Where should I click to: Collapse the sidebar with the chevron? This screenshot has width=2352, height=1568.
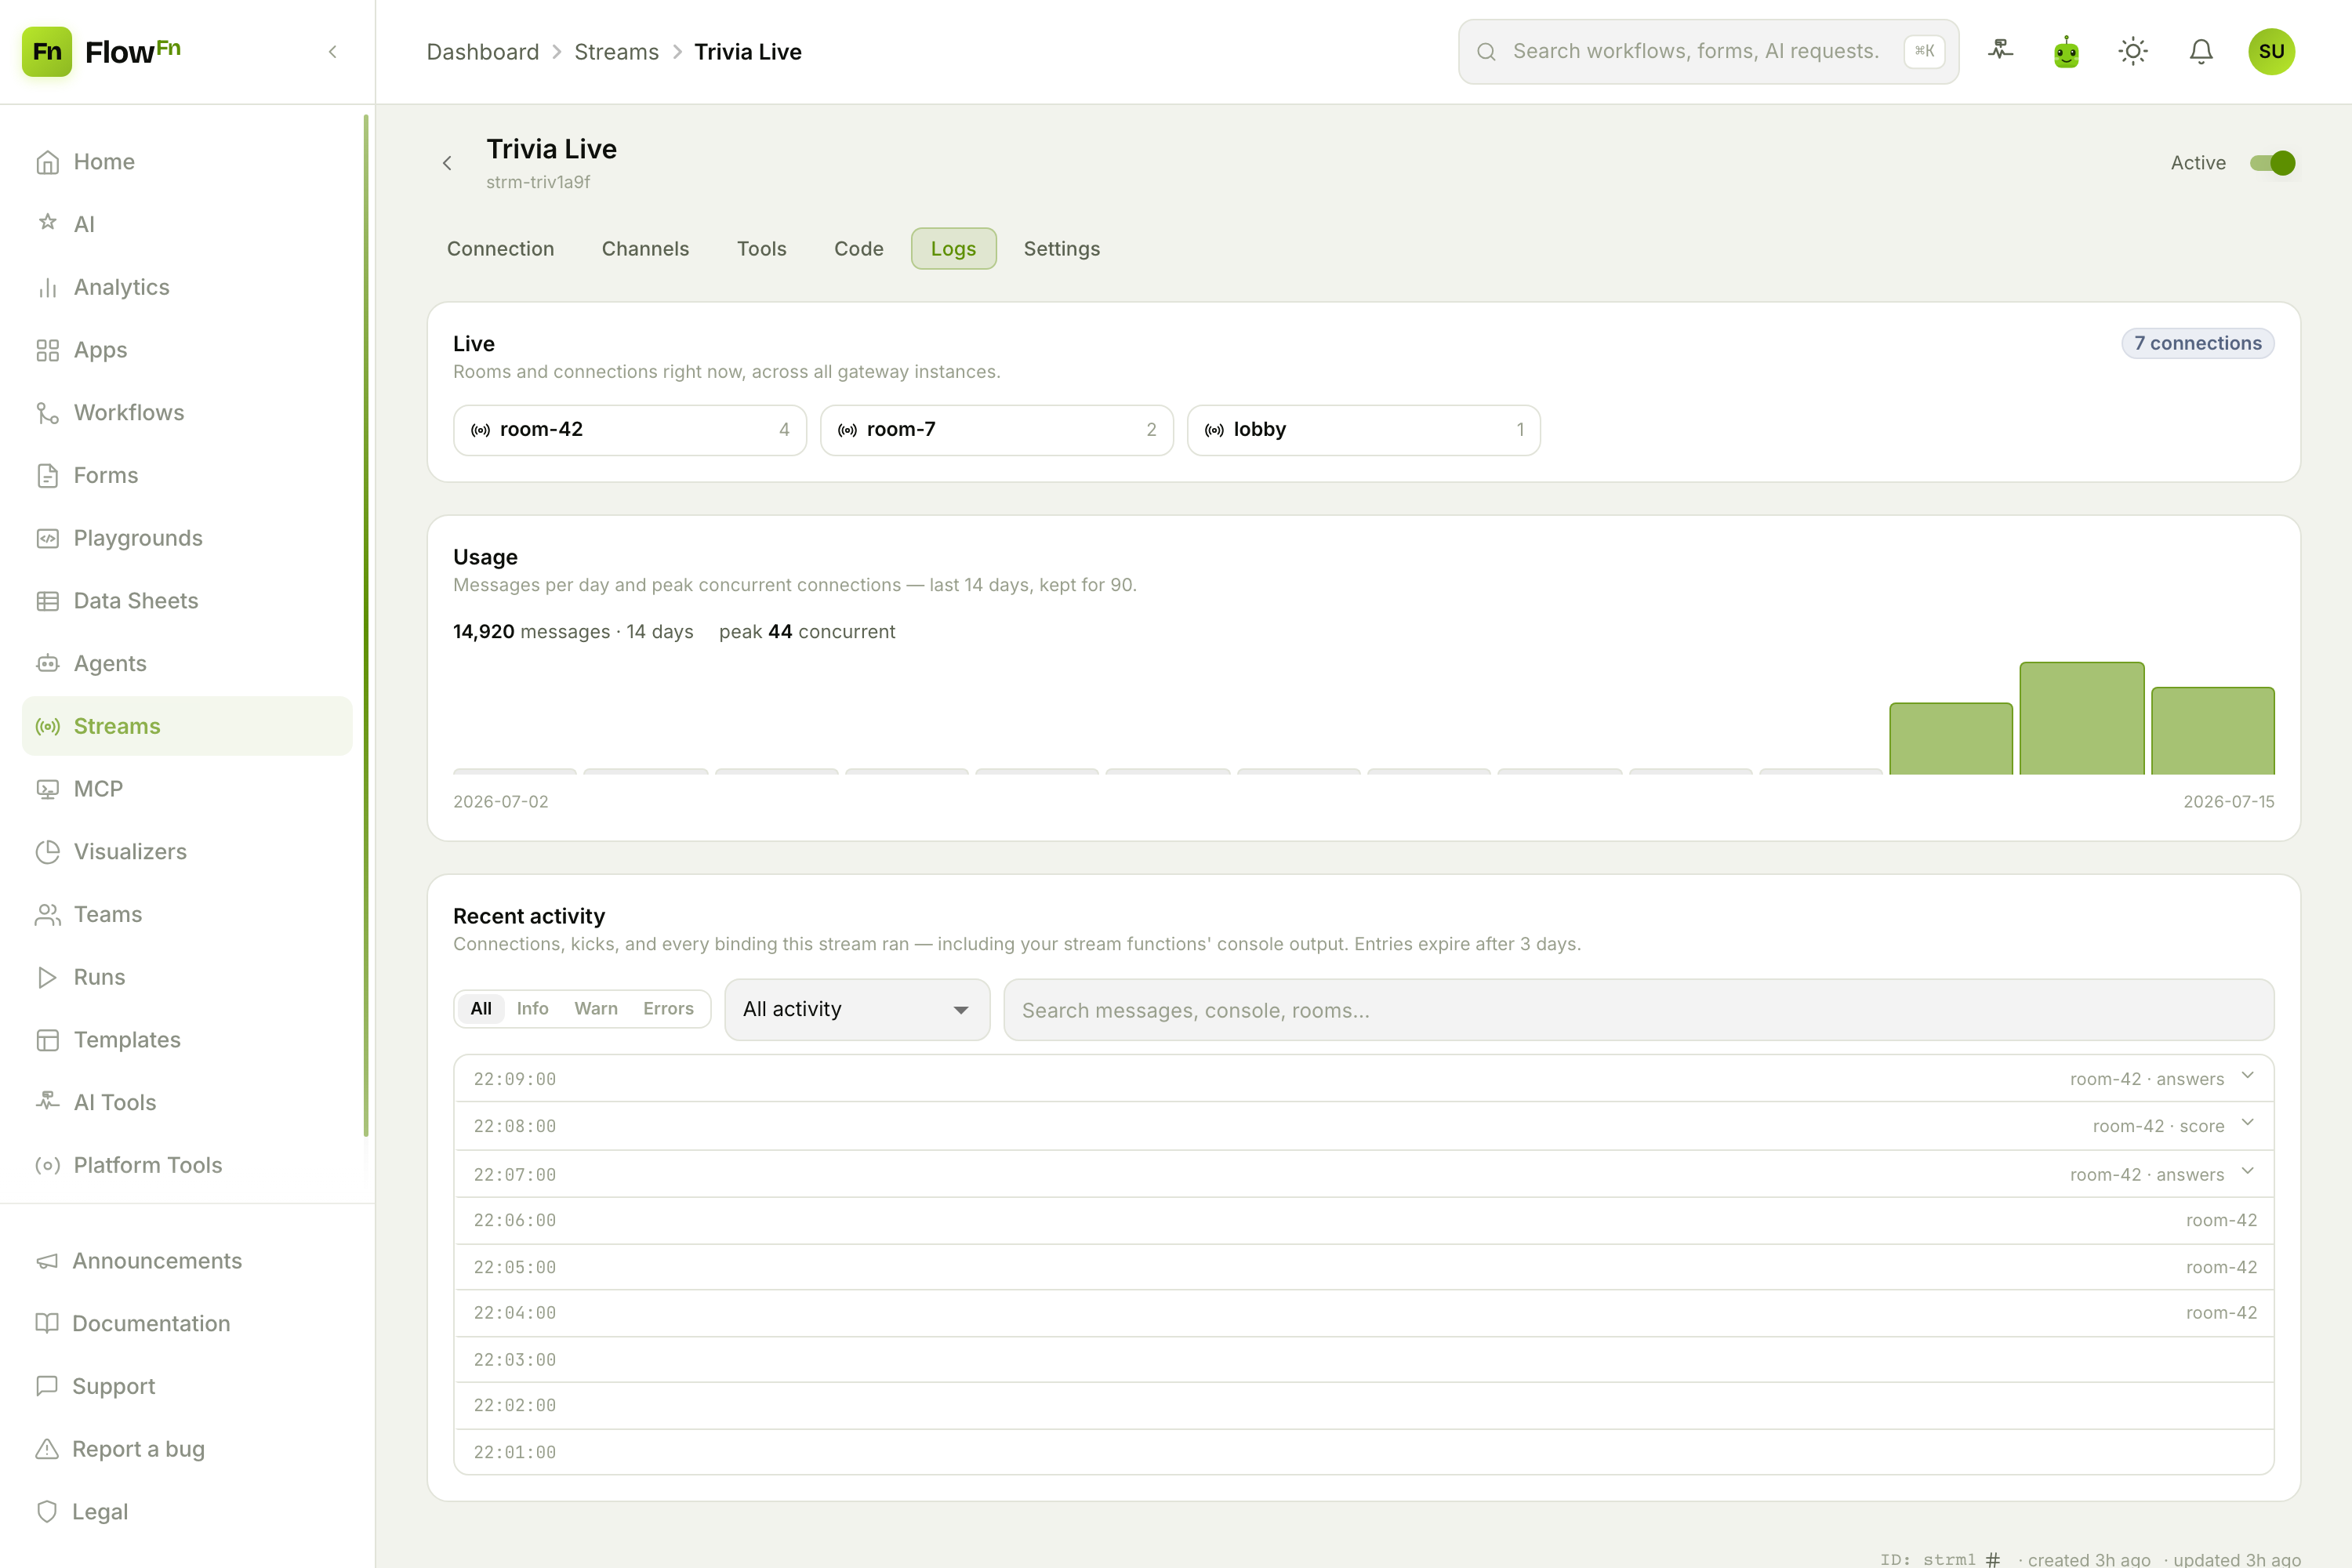pyautogui.click(x=333, y=51)
